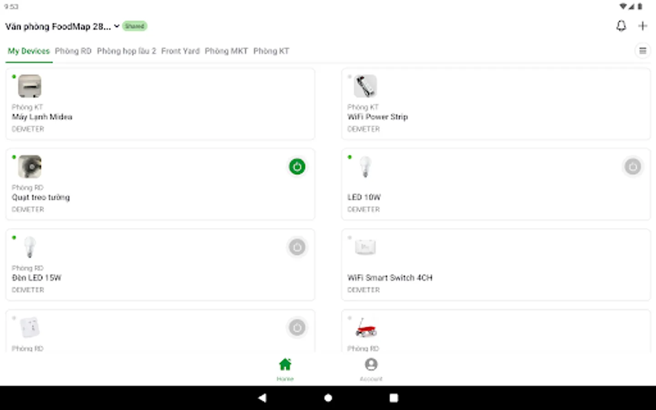
Task: Select the Phòng họp lầu 2 tab
Action: click(x=127, y=51)
